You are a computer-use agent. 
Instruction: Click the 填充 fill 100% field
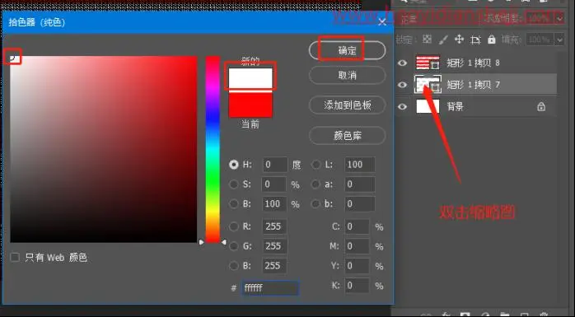[540, 40]
